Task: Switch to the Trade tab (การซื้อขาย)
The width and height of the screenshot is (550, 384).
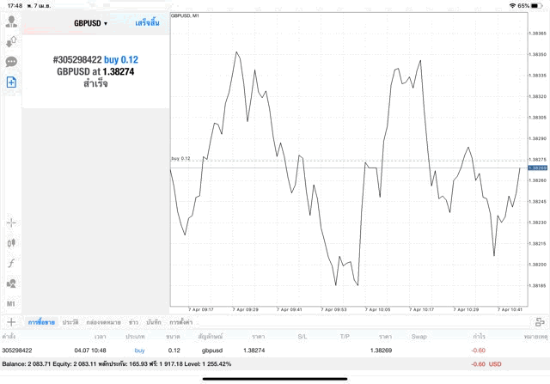Action: point(41,322)
